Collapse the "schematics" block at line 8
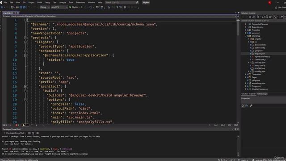Screen dimensions: 286x161 tap(25, 51)
